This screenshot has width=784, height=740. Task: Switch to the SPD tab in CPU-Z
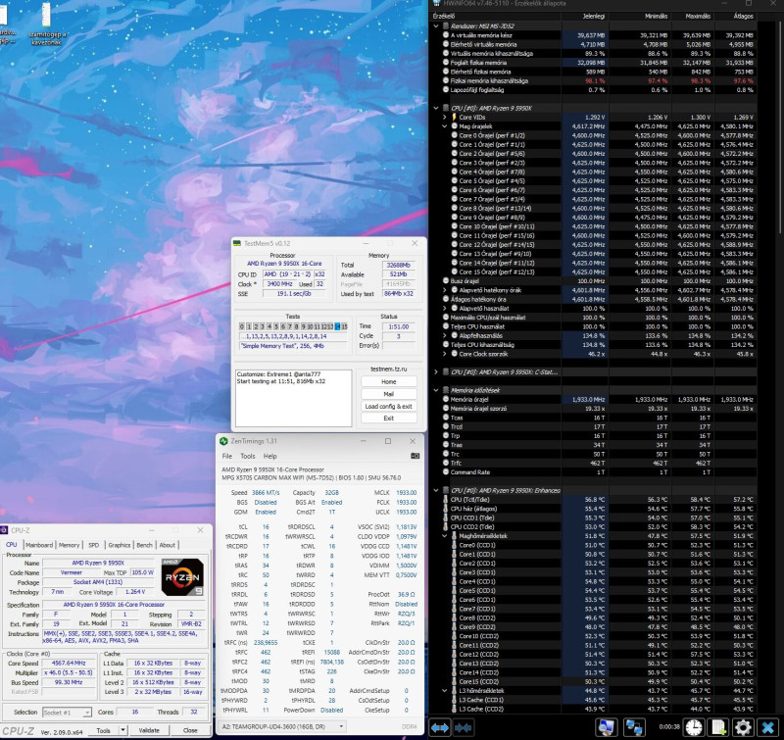click(93, 545)
